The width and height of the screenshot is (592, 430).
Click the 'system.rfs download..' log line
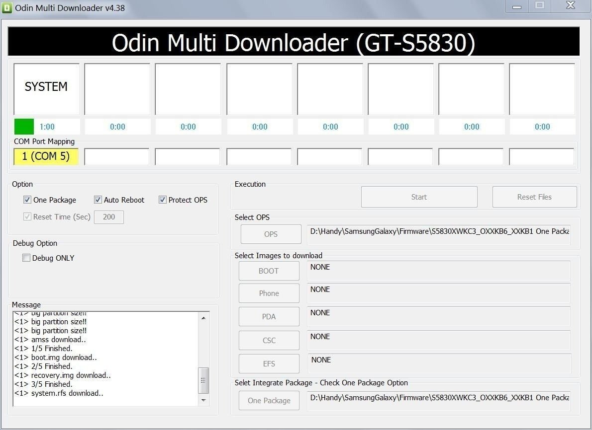pyautogui.click(x=59, y=393)
